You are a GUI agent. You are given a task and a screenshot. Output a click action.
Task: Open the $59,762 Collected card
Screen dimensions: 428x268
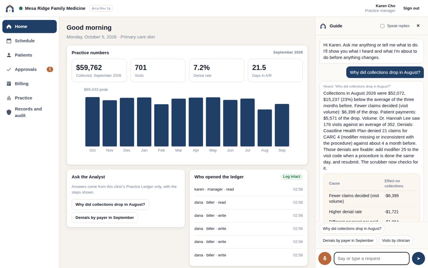point(99,70)
